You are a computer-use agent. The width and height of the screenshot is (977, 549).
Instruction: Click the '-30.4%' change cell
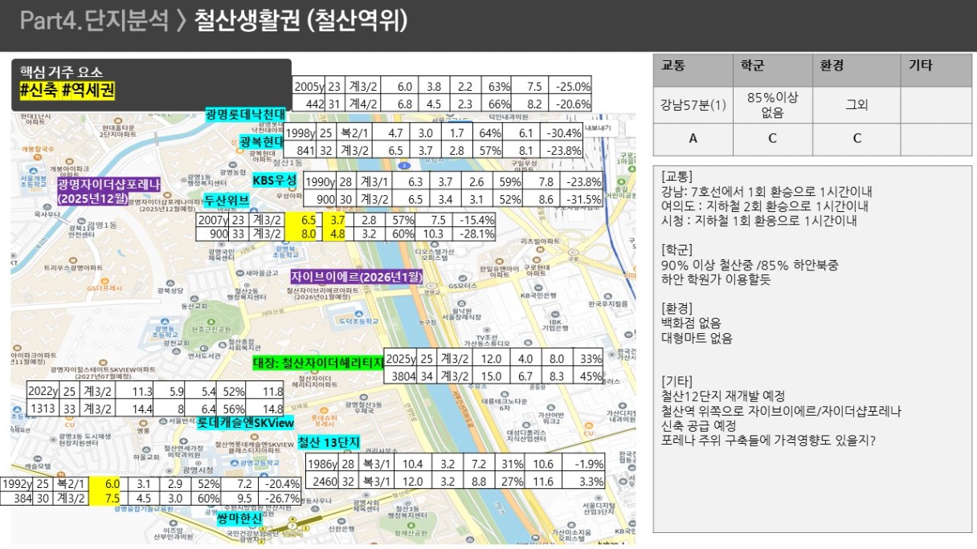[x=563, y=133]
